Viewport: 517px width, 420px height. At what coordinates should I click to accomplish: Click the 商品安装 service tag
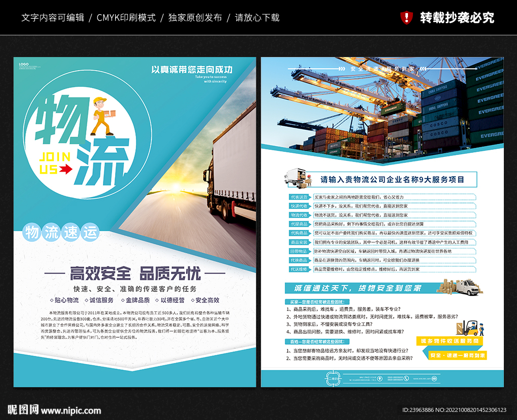(x=299, y=242)
